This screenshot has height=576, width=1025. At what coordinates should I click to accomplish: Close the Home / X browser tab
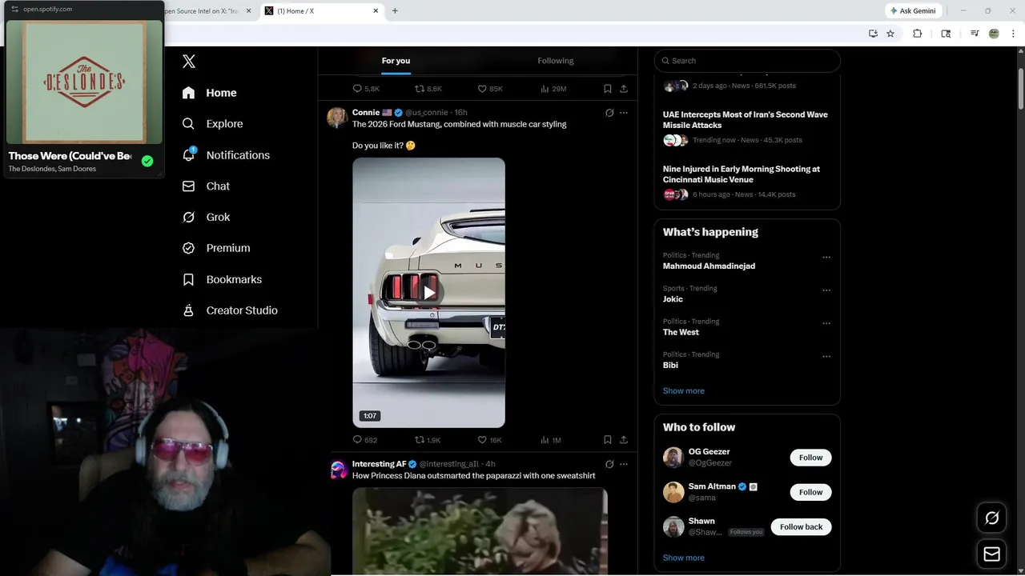(x=376, y=11)
